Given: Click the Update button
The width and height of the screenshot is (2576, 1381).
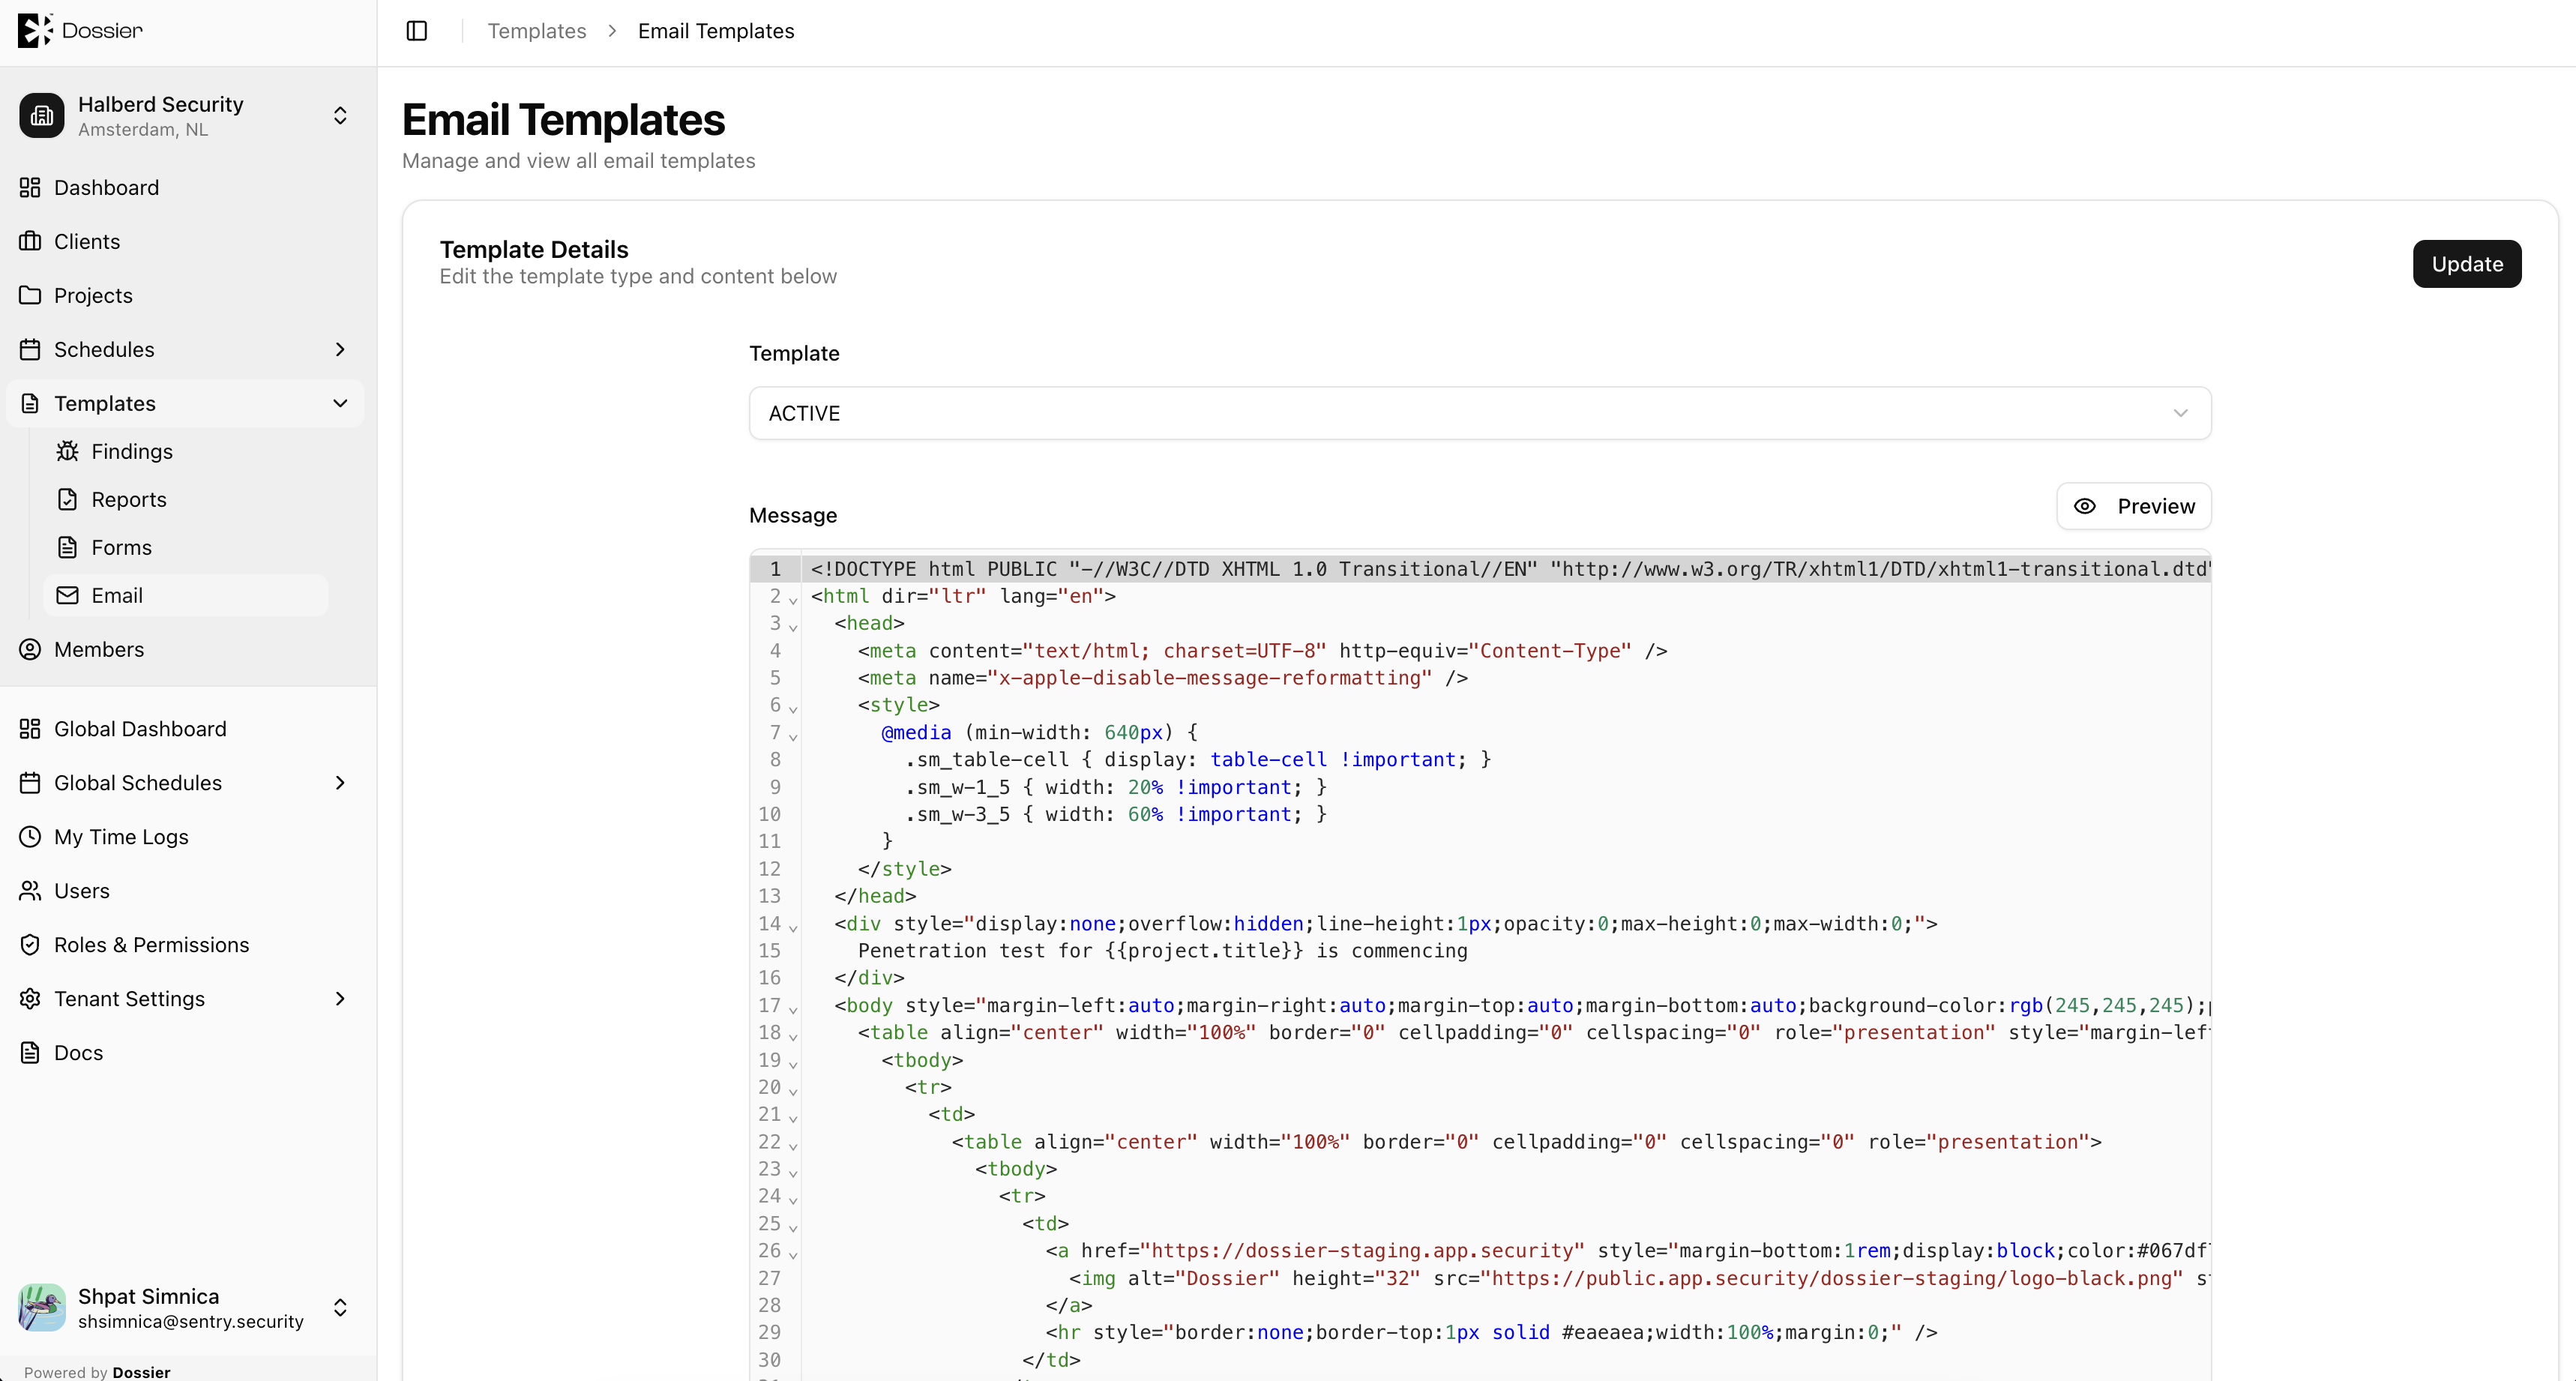Looking at the screenshot, I should pyautogui.click(x=2467, y=264).
